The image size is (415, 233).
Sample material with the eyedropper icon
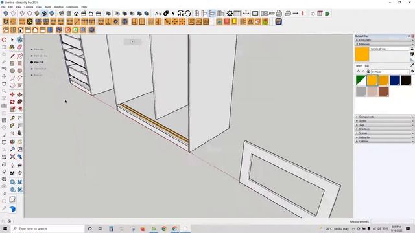pyautogui.click(x=412, y=65)
